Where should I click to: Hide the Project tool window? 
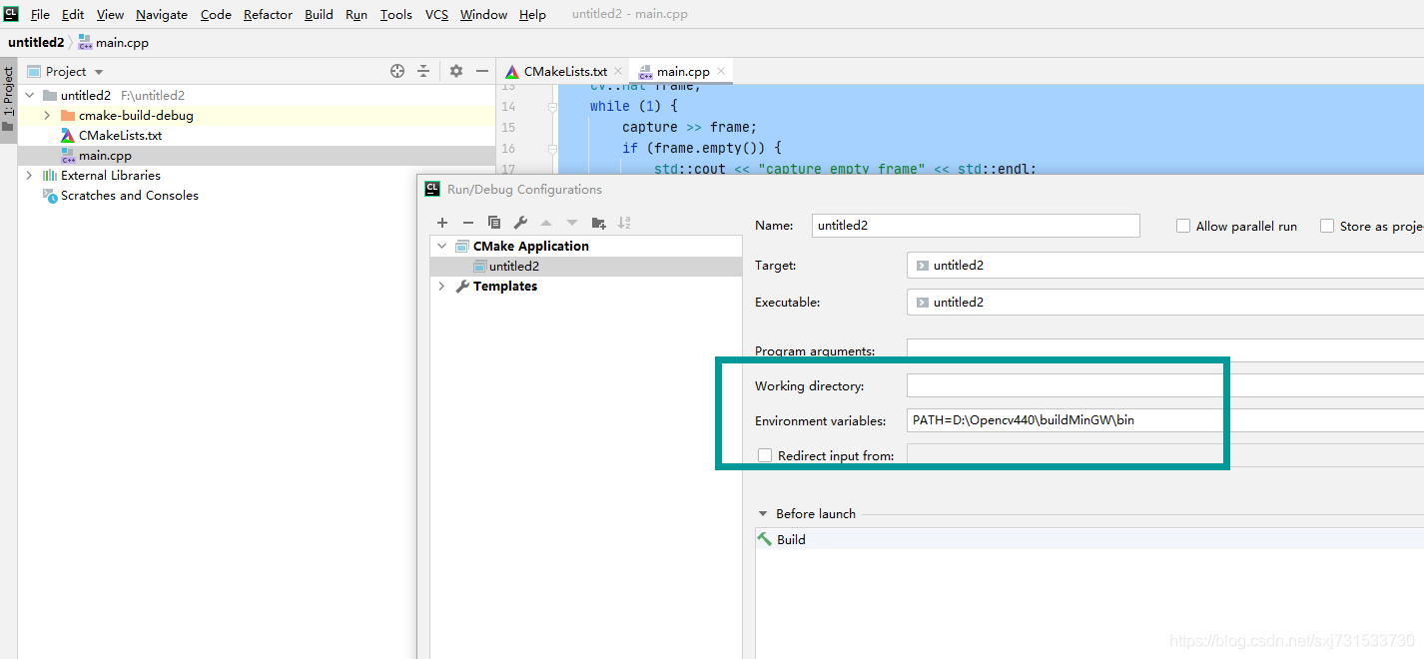[482, 71]
